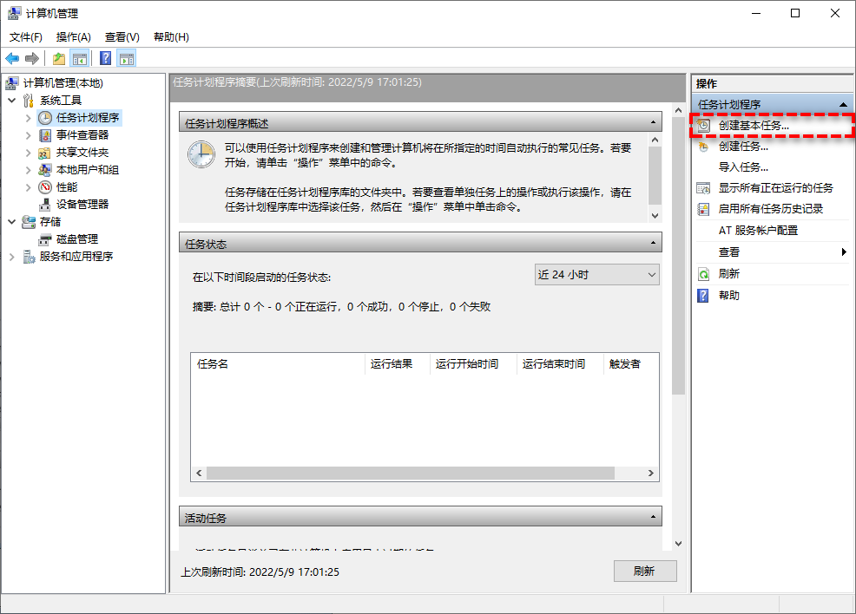Click the overview text scroll down arrow
The image size is (856, 614).
pyautogui.click(x=655, y=216)
